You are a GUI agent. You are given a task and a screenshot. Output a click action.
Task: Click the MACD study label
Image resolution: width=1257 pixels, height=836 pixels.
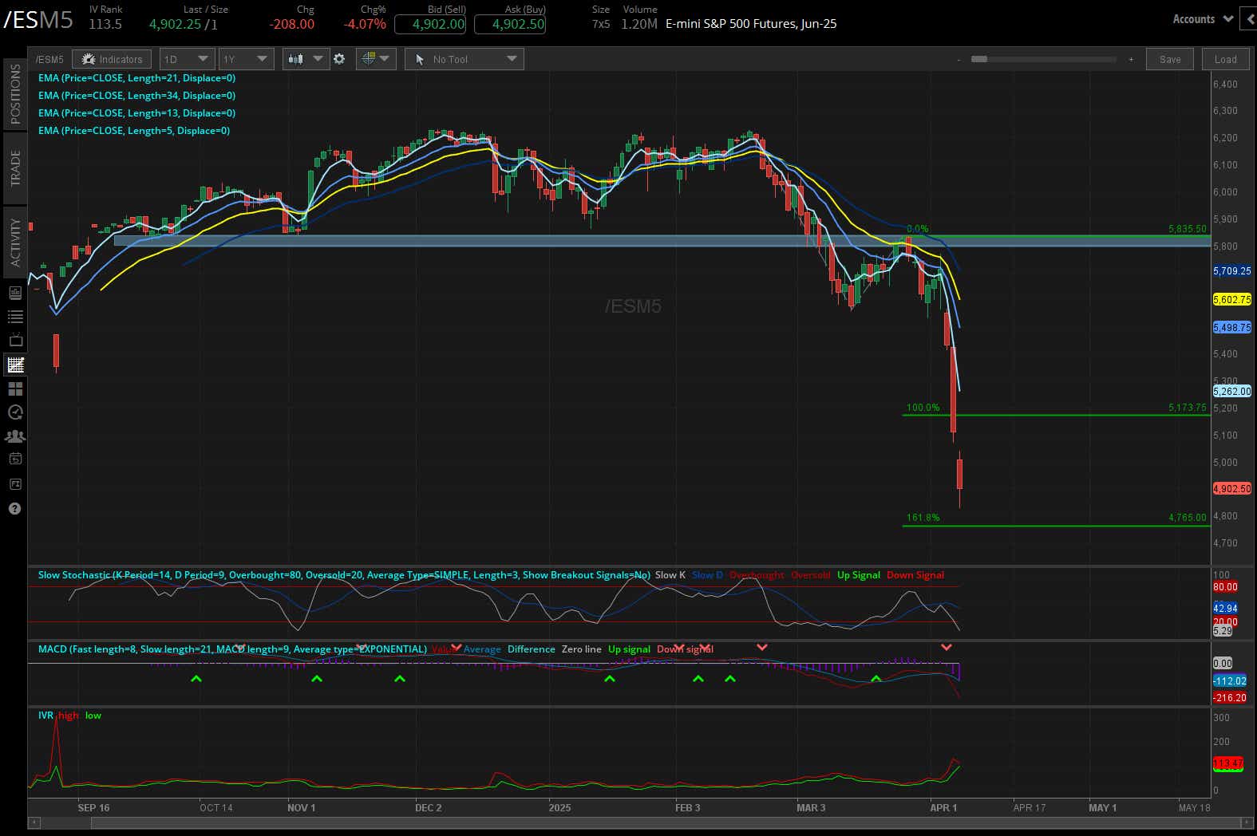(x=232, y=649)
